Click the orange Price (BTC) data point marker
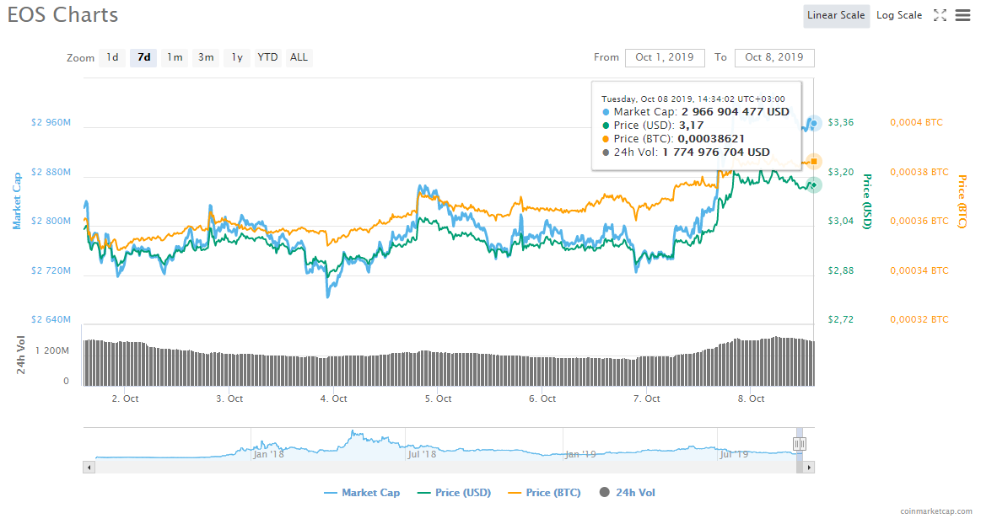Viewport: 981px width, 524px height. tap(814, 162)
